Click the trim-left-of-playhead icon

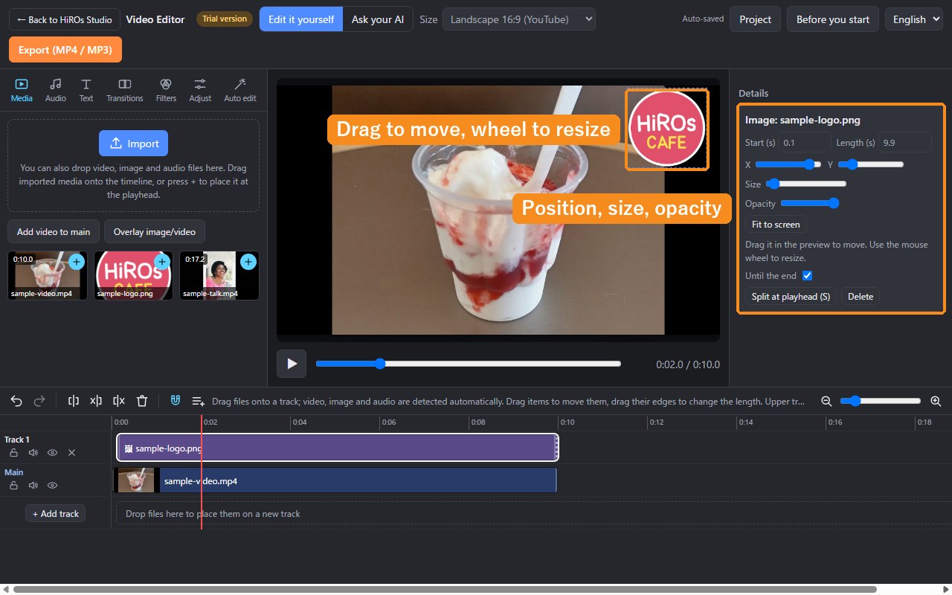click(96, 401)
